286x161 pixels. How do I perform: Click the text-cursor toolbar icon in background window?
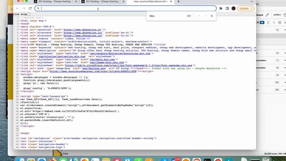pyautogui.click(x=268, y=22)
